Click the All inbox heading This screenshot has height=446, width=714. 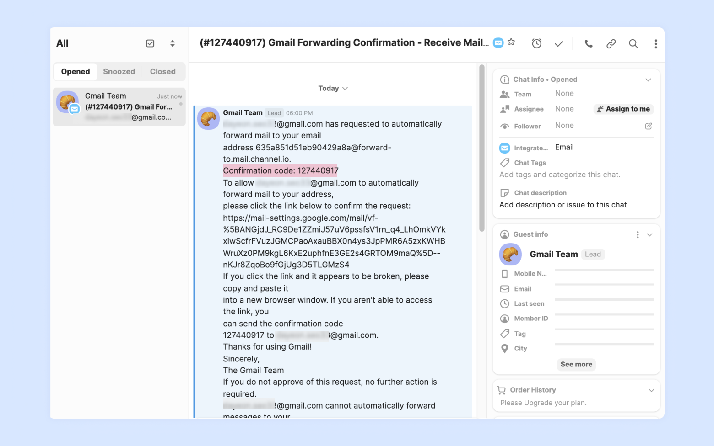[62, 43]
